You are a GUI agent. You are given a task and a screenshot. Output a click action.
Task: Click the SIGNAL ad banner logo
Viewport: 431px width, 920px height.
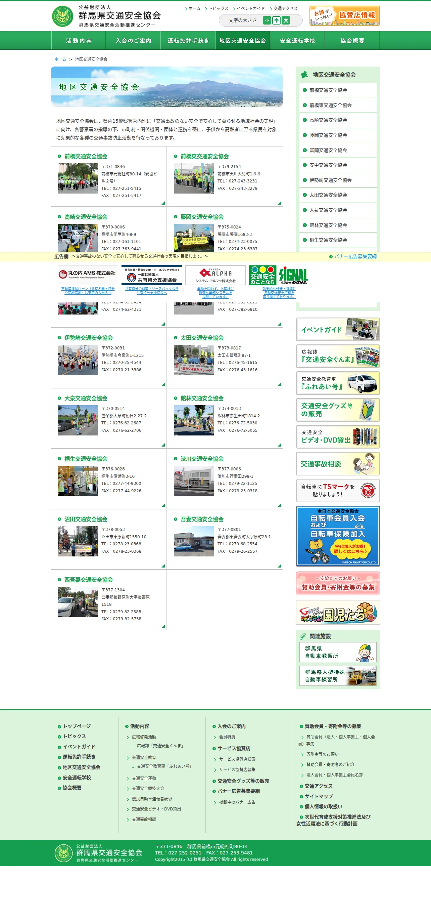pyautogui.click(x=293, y=275)
